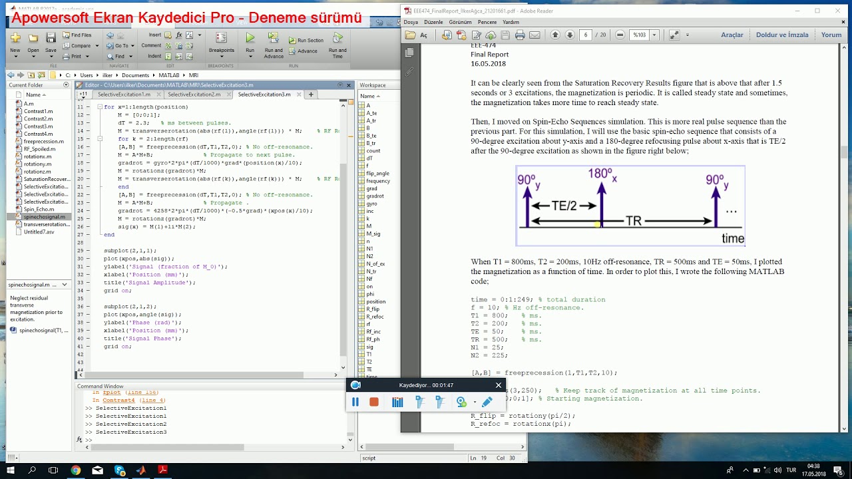Image resolution: width=852 pixels, height=479 pixels.
Task: Switch to SelectiveExcitation2.m tab
Action: (194, 94)
